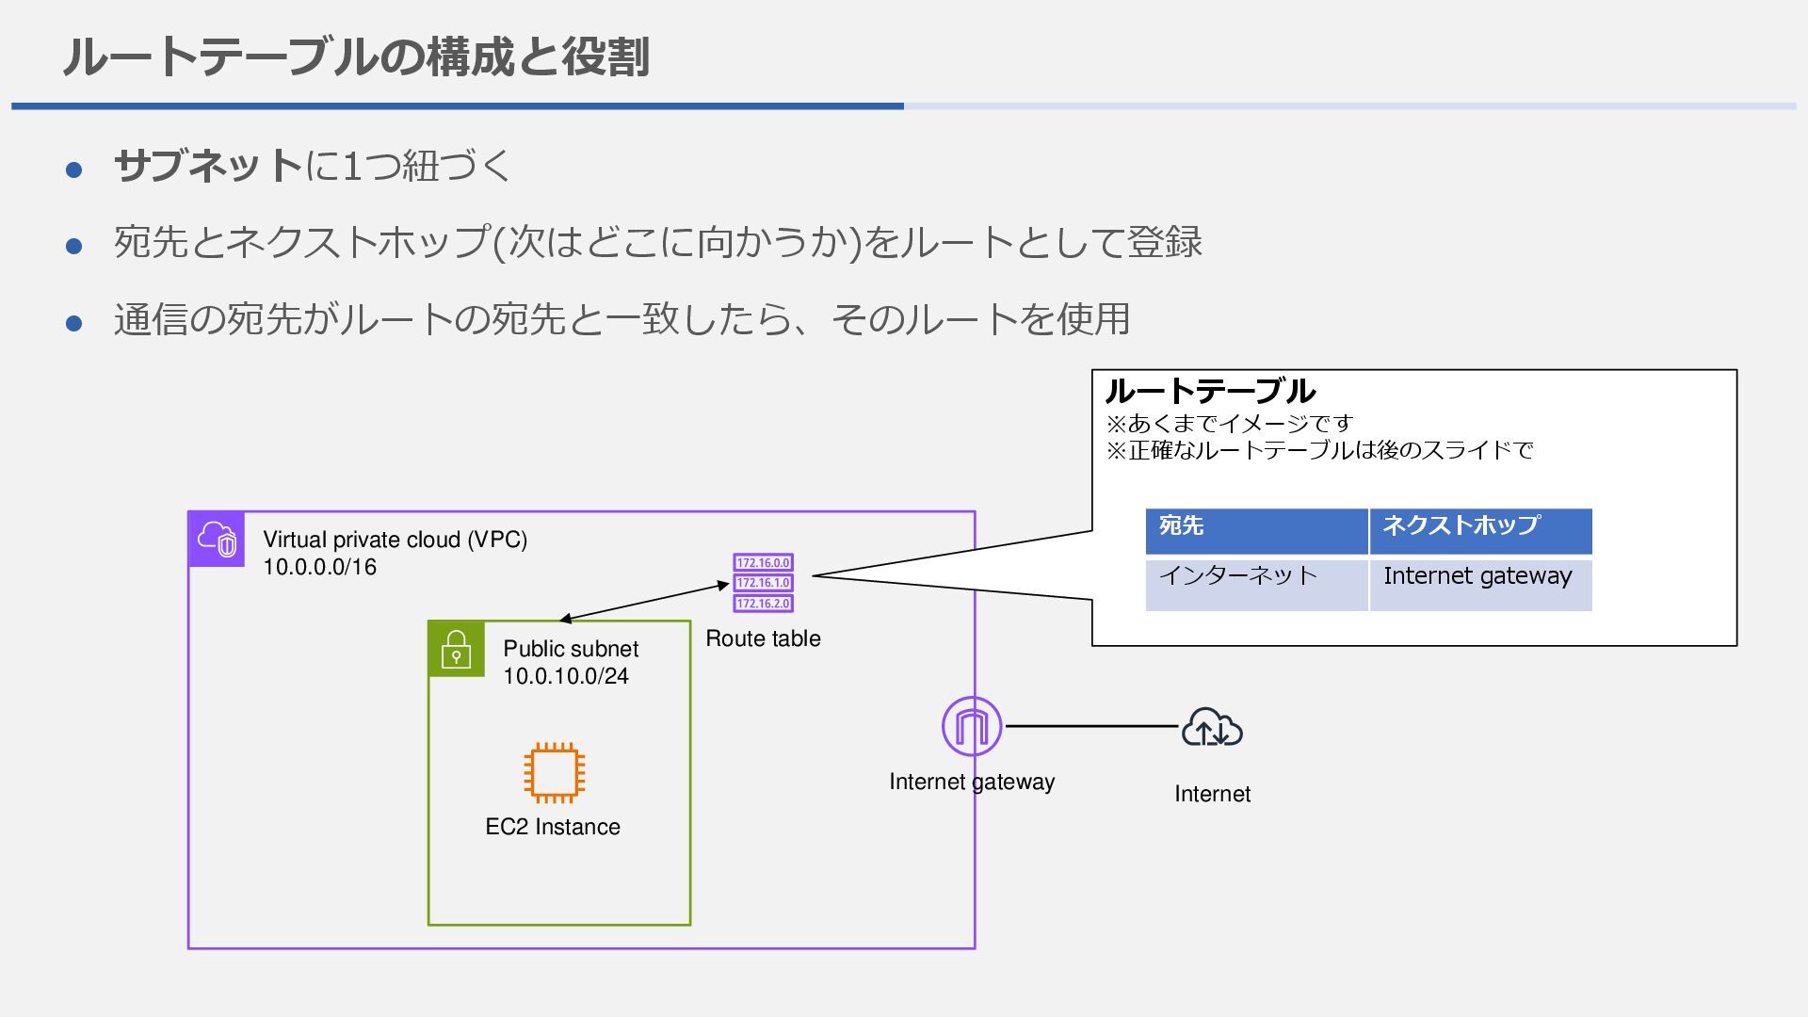Image resolution: width=1808 pixels, height=1017 pixels.
Task: Select the インターネット table cell
Action: pyautogui.click(x=1256, y=585)
